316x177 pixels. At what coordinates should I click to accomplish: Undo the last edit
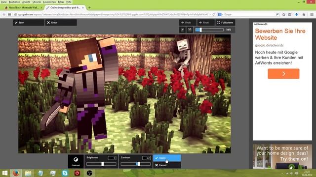coord(188,23)
